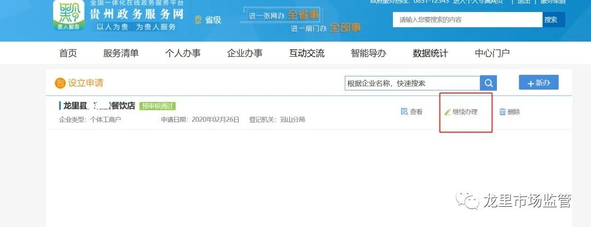
Task: Click the 查看 link
Action: (416, 112)
